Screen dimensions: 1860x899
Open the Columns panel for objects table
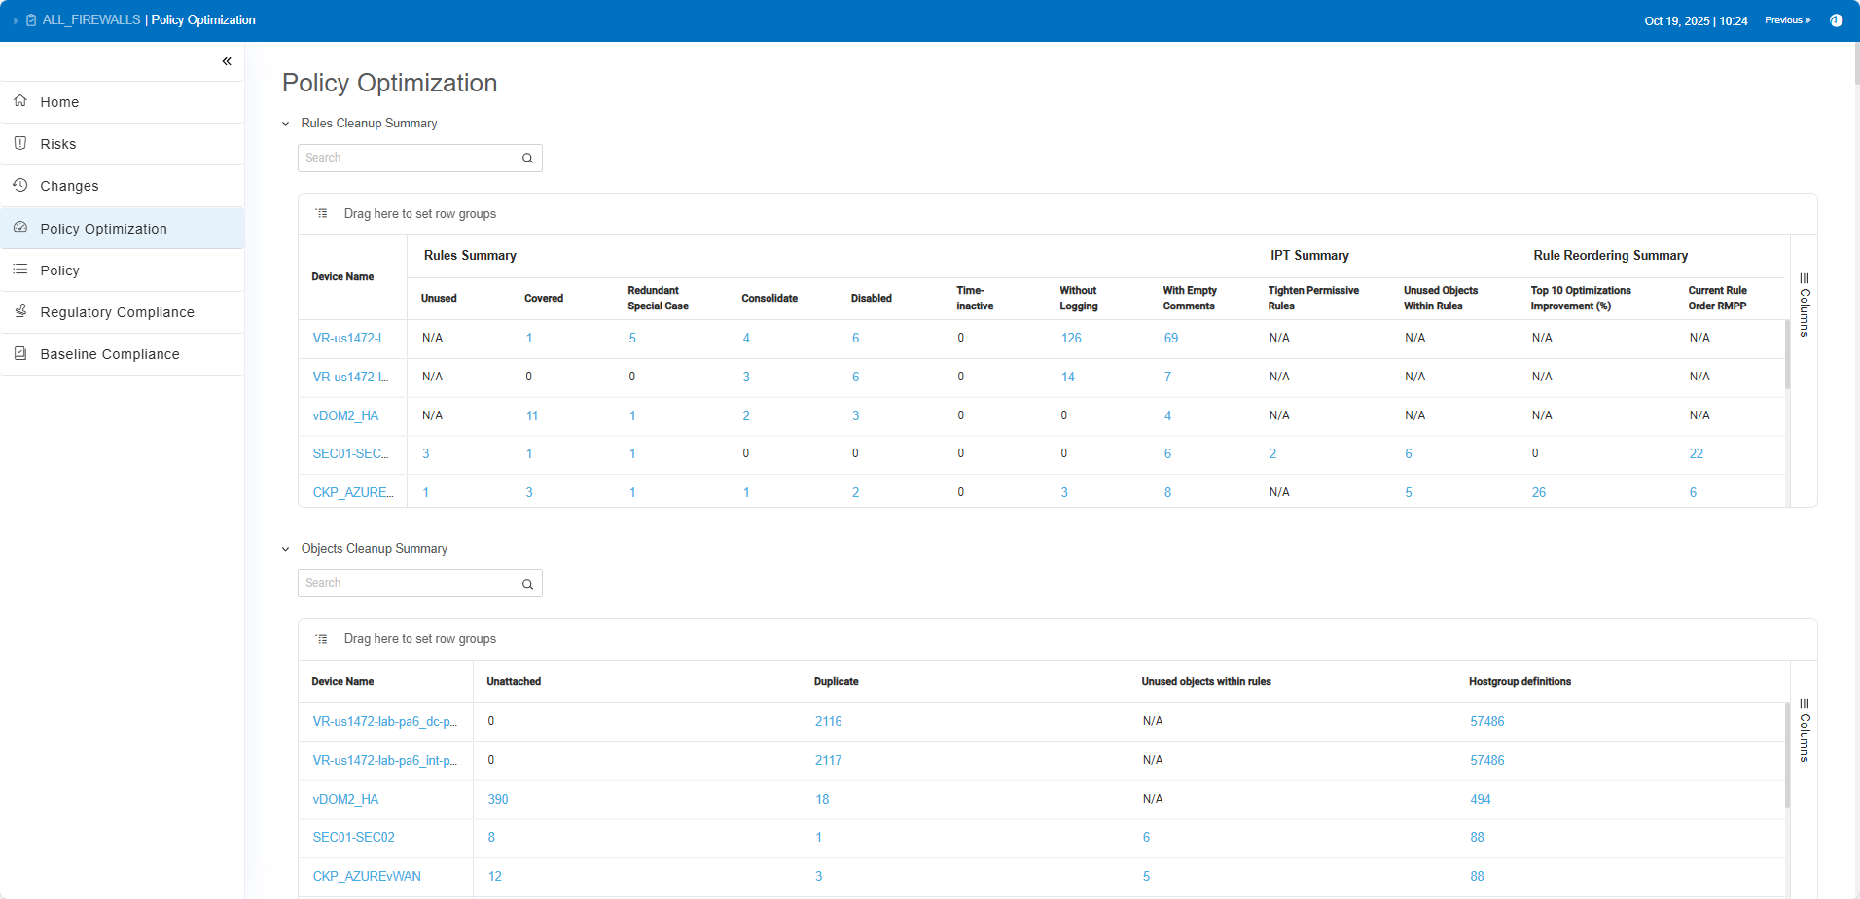tap(1804, 730)
